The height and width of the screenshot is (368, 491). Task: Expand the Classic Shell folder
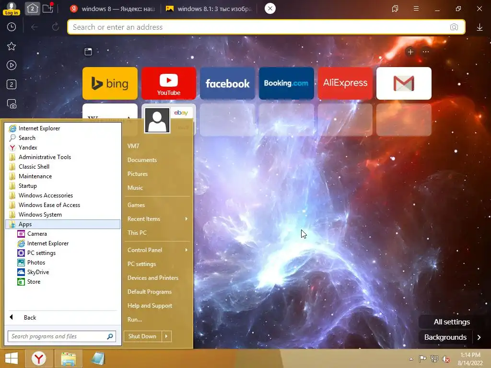[x=63, y=166]
